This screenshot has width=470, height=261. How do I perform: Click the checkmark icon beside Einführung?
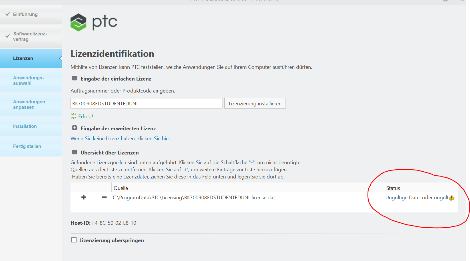(8, 13)
